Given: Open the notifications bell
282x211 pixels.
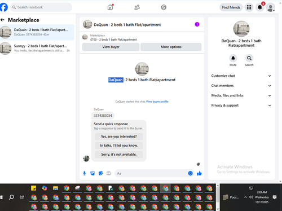Looking at the screenshot, I should click(x=260, y=7).
